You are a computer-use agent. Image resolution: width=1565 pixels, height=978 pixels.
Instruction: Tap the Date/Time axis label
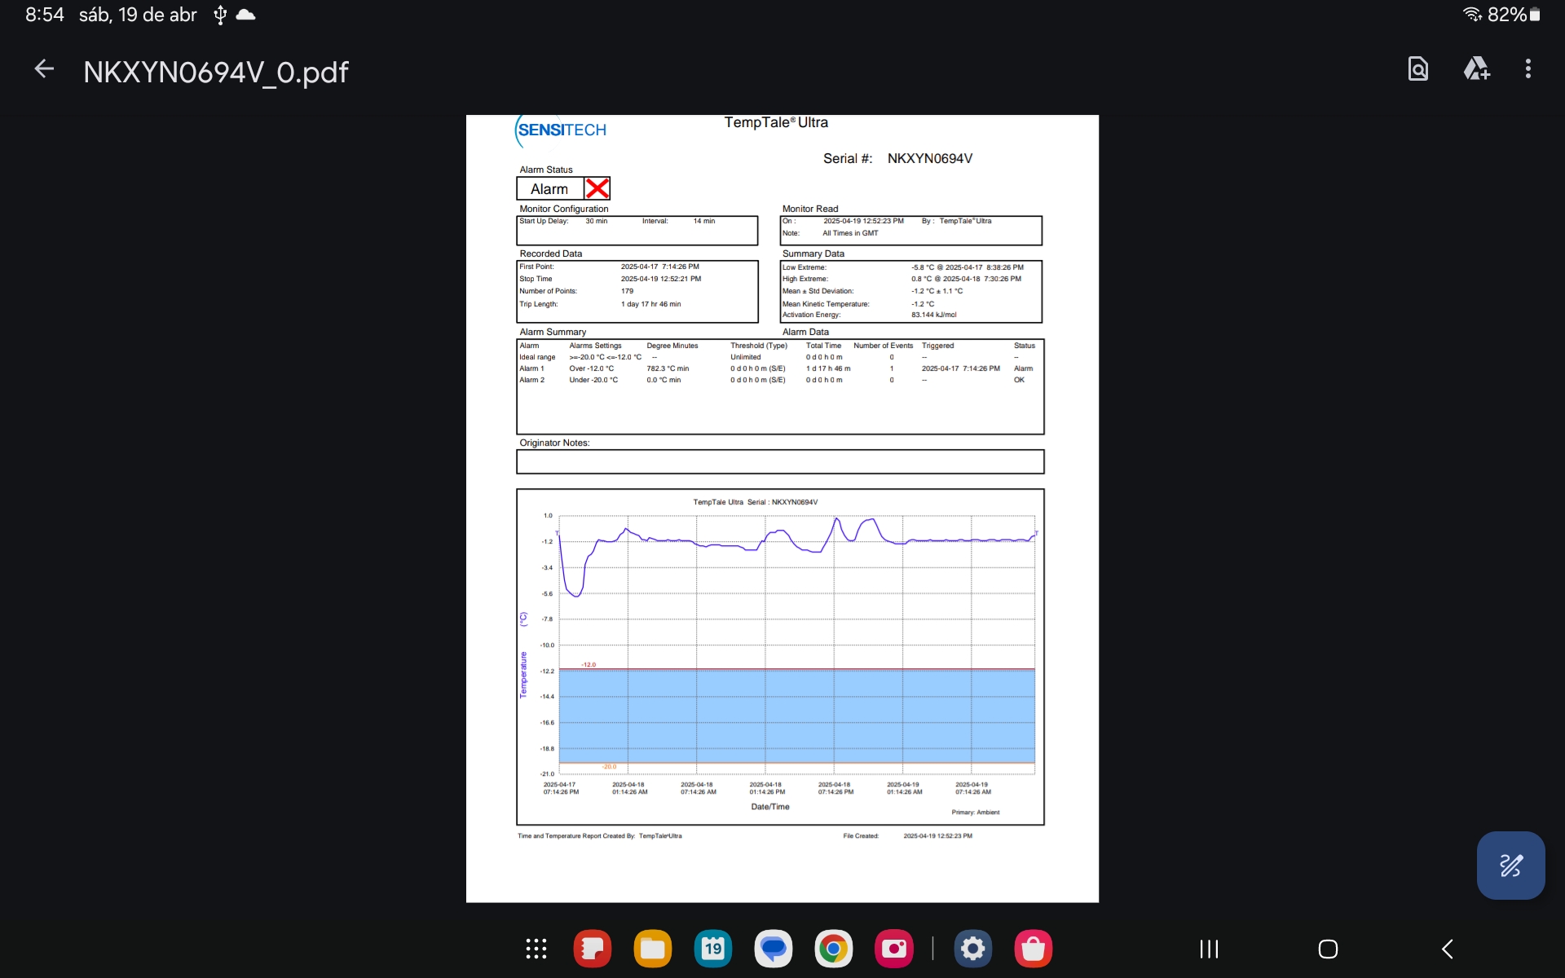[770, 807]
